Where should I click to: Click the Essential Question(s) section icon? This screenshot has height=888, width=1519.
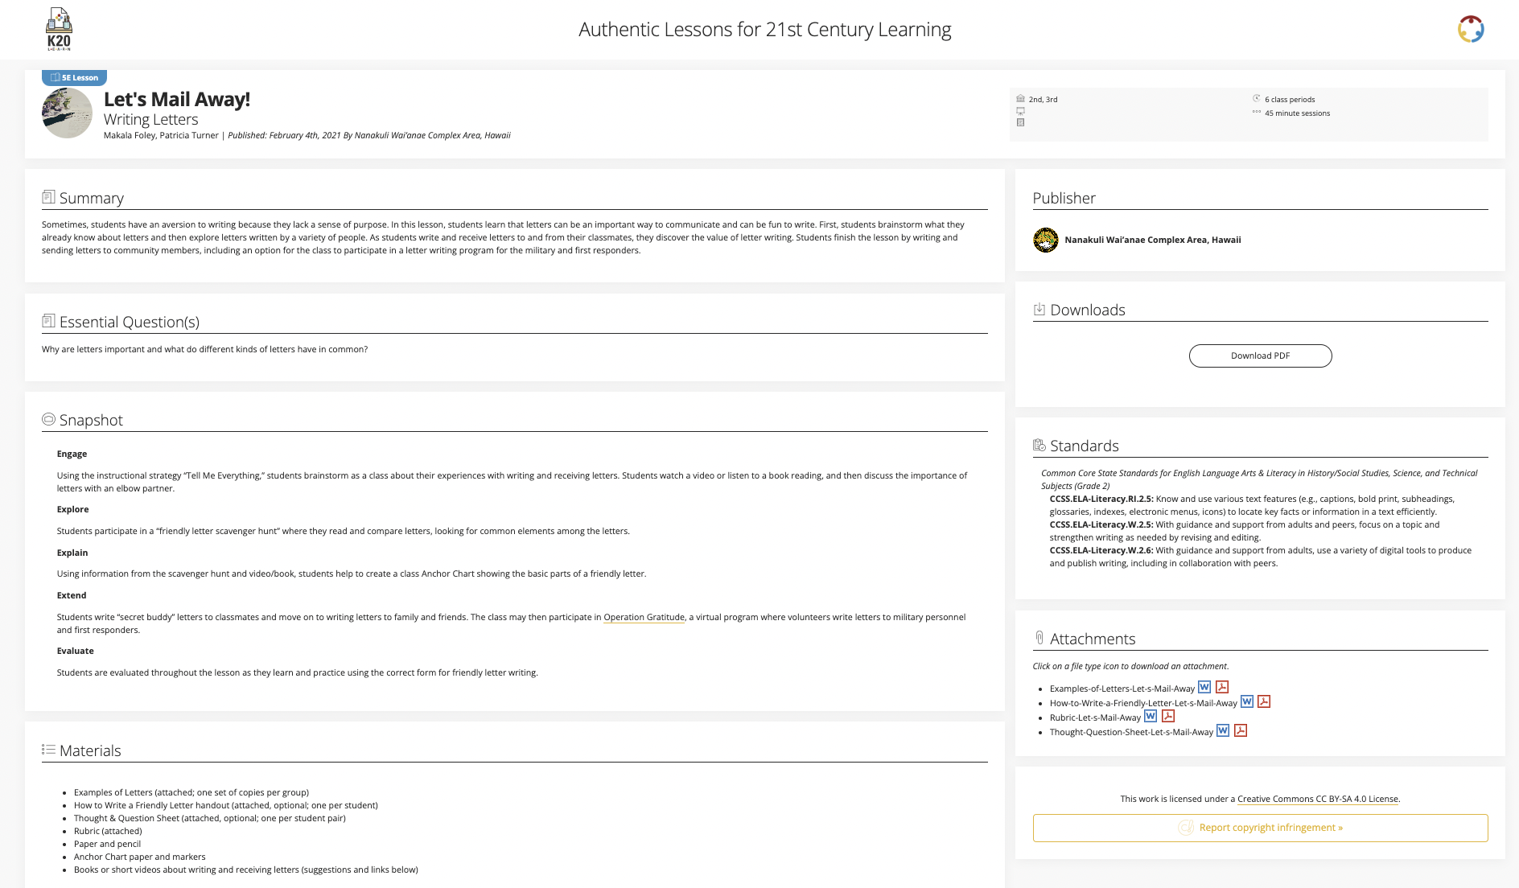[x=48, y=321]
